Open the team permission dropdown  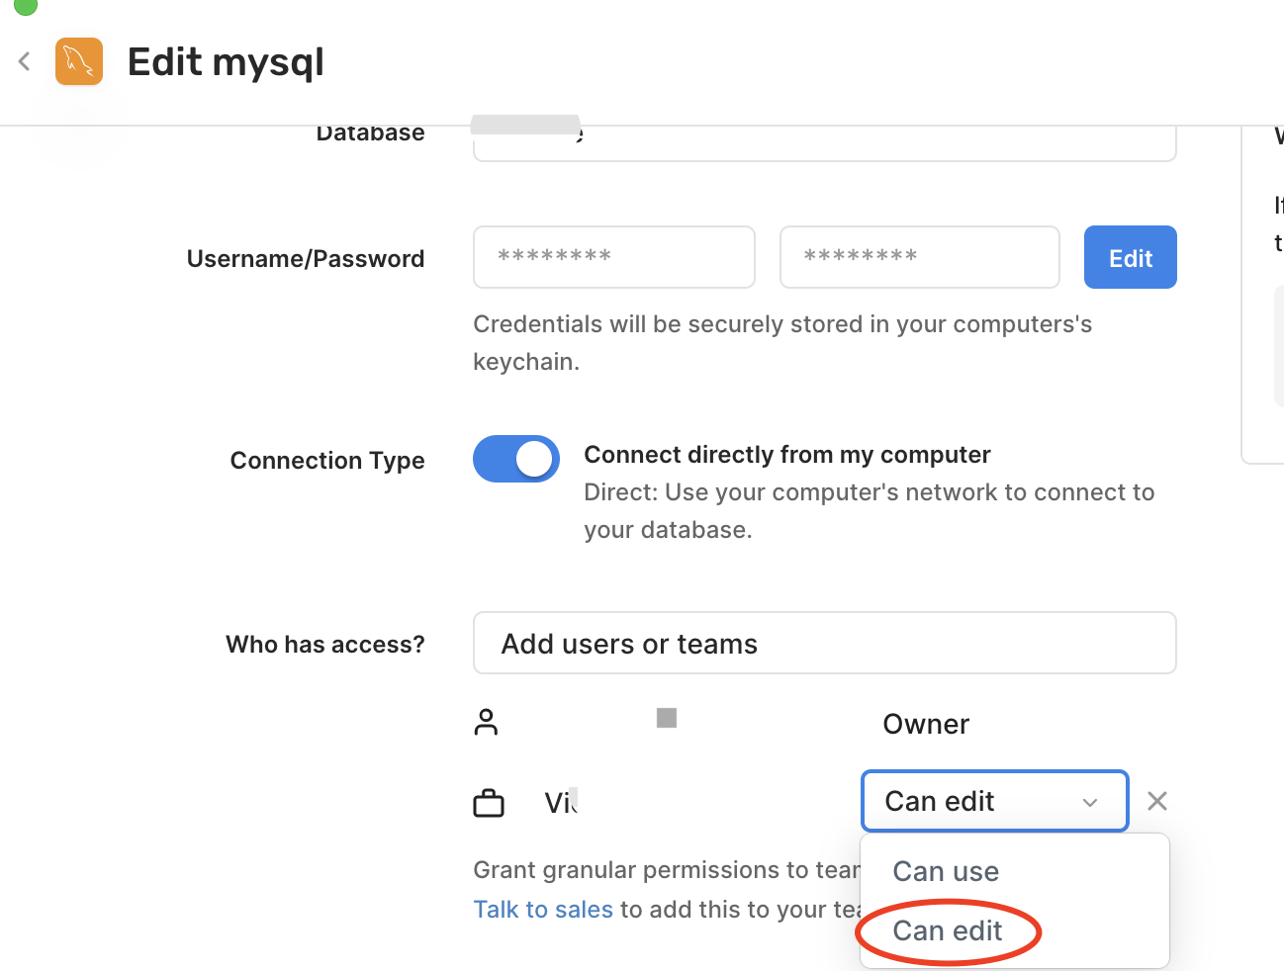coord(994,801)
